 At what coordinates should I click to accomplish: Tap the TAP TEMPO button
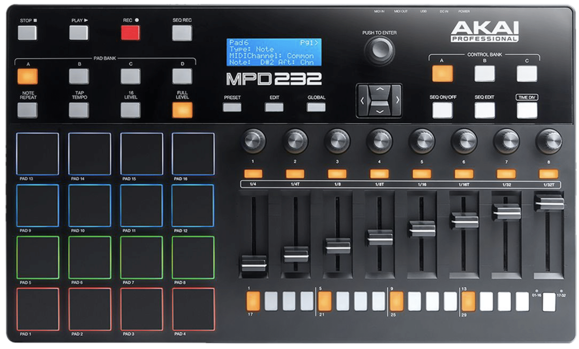pos(79,110)
